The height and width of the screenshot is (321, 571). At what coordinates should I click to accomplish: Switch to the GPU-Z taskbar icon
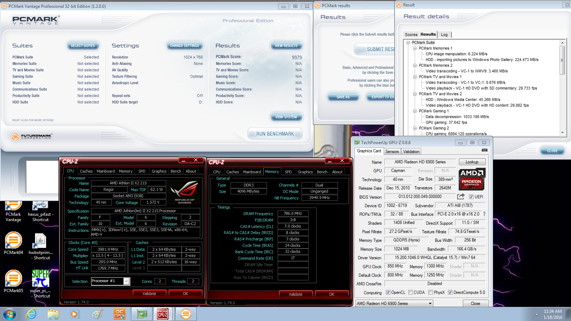(142, 314)
